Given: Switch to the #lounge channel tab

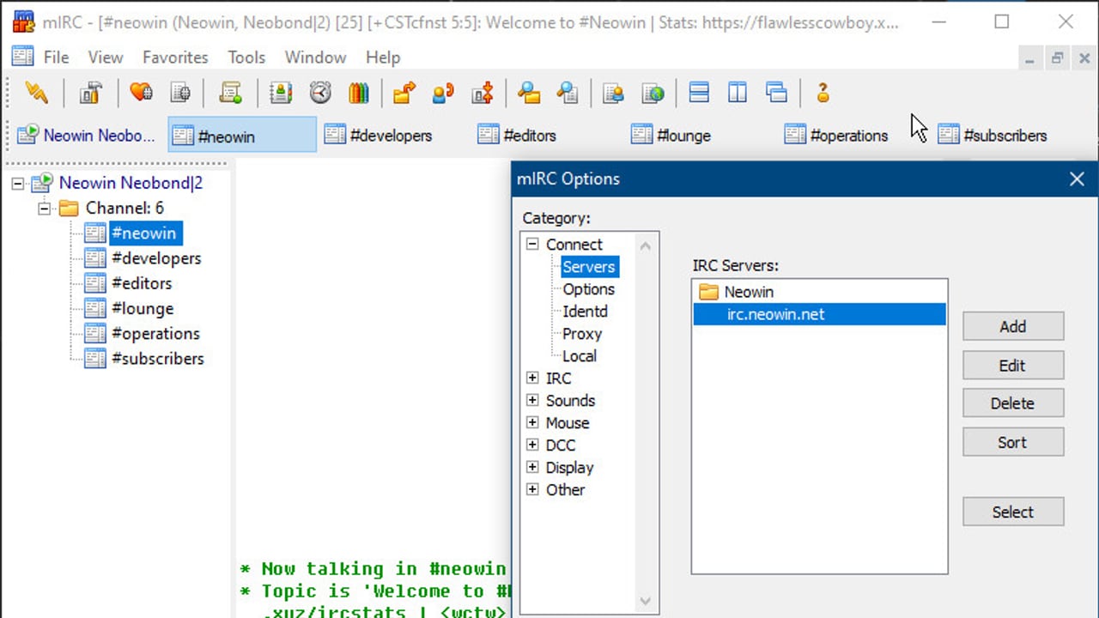Looking at the screenshot, I should (671, 135).
